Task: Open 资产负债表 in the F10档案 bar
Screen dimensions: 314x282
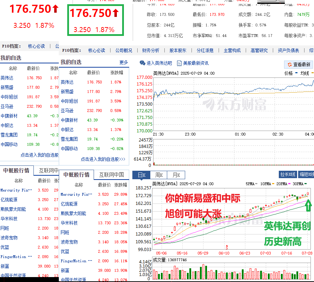Action: 288,50
